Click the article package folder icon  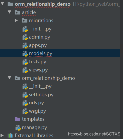(17, 12)
